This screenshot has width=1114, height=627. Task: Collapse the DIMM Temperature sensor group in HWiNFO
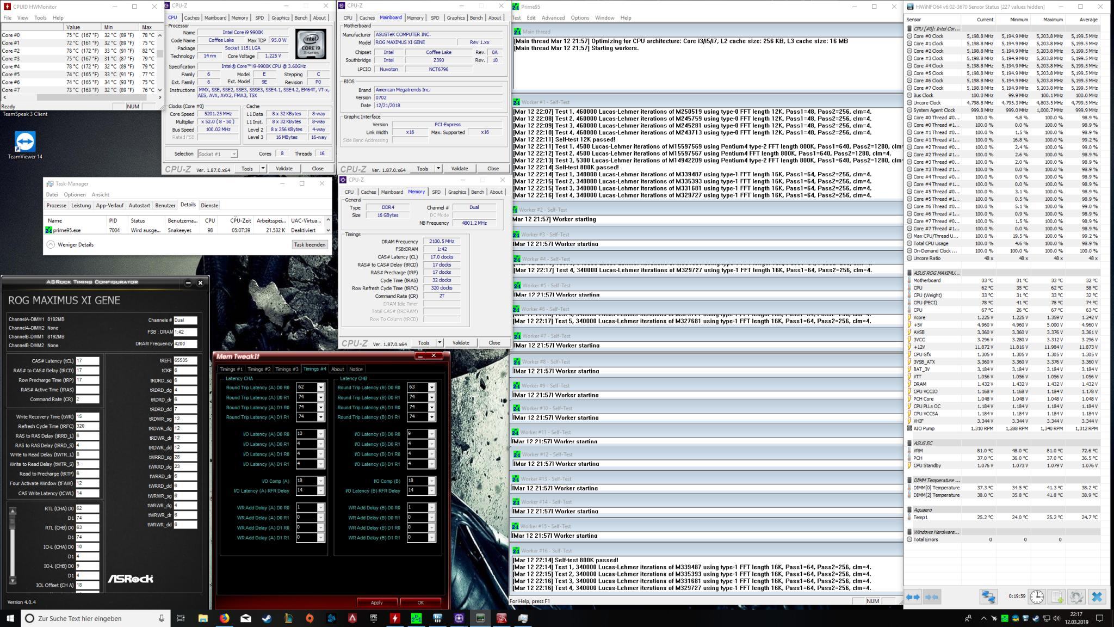click(x=909, y=480)
